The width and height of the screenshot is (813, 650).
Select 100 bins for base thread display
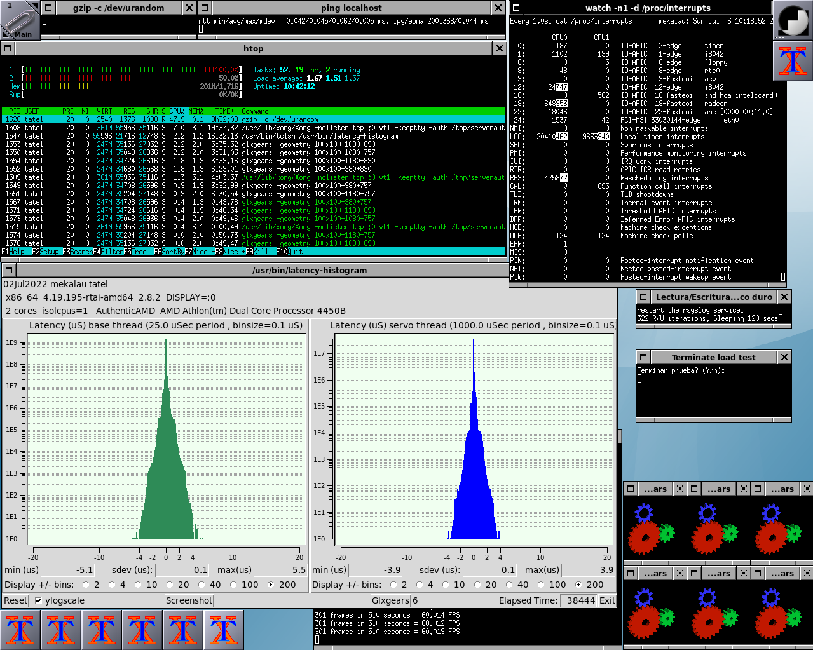(x=233, y=585)
